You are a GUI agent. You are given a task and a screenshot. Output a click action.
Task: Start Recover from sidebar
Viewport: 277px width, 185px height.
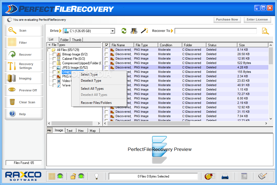pyautogui.click(x=24, y=55)
